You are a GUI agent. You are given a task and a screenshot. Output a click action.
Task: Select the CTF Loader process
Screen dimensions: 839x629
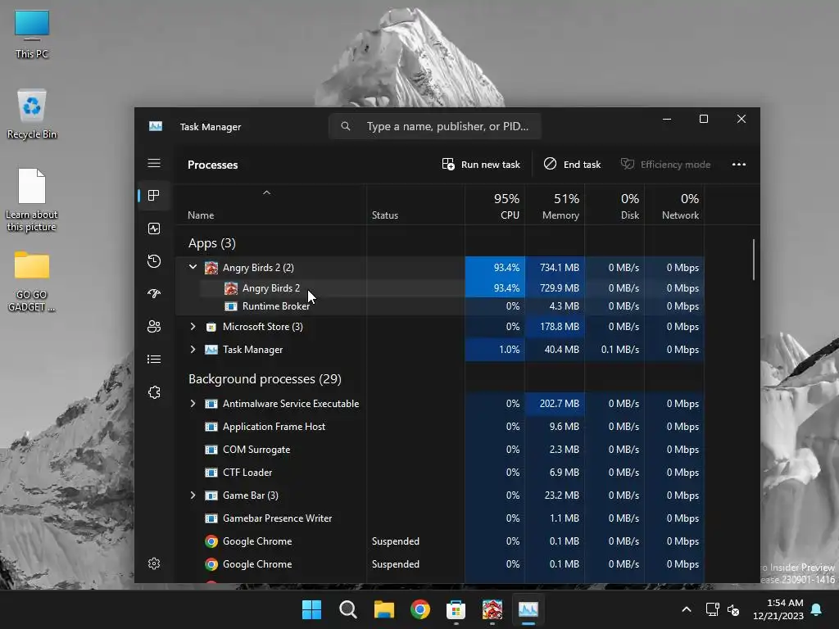[x=439, y=473]
